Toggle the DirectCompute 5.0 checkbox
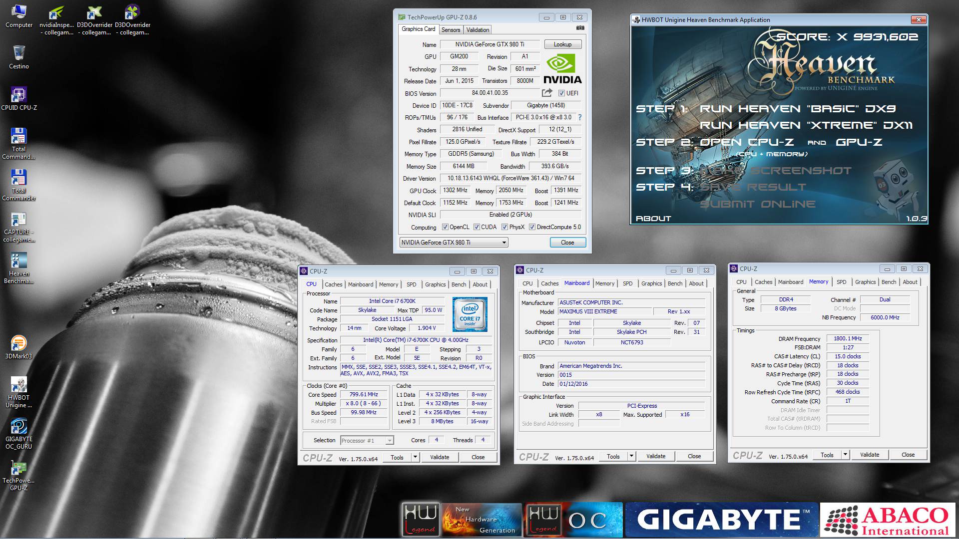 tap(532, 227)
